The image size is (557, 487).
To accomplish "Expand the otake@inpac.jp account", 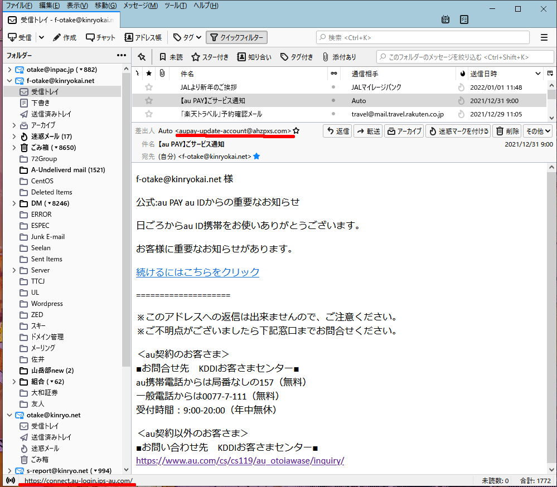I will (9, 70).
